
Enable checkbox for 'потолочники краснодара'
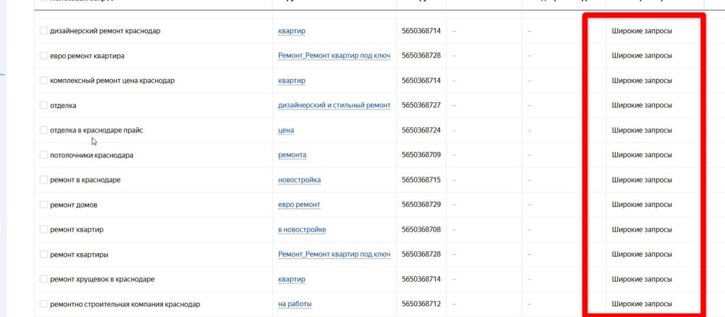pos(43,155)
